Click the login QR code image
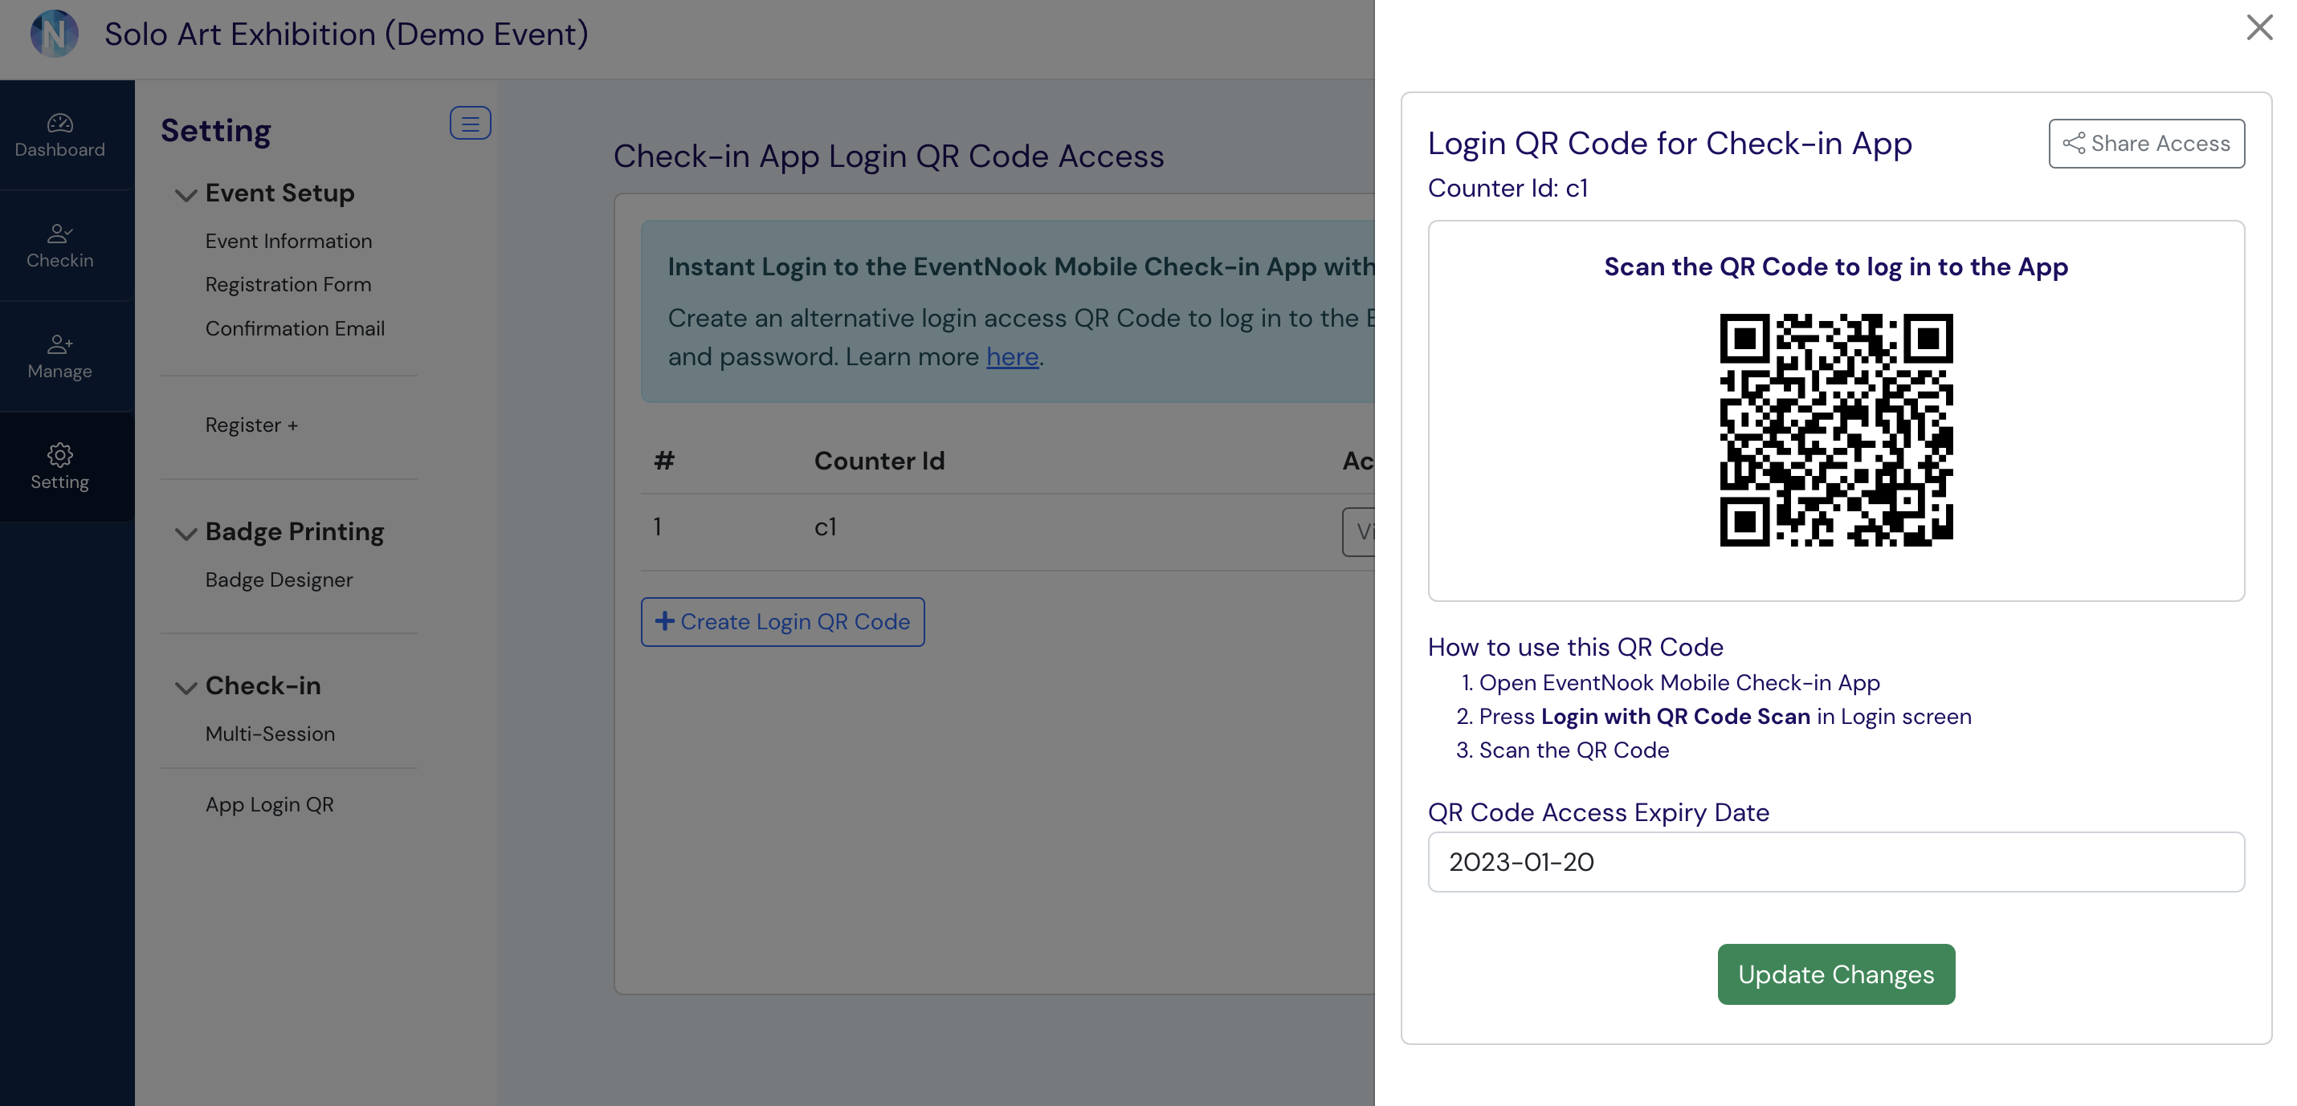Viewport: 2297px width, 1106px height. point(1835,429)
